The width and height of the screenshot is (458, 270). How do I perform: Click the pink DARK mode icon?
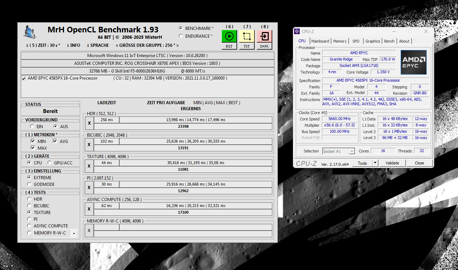(265, 36)
